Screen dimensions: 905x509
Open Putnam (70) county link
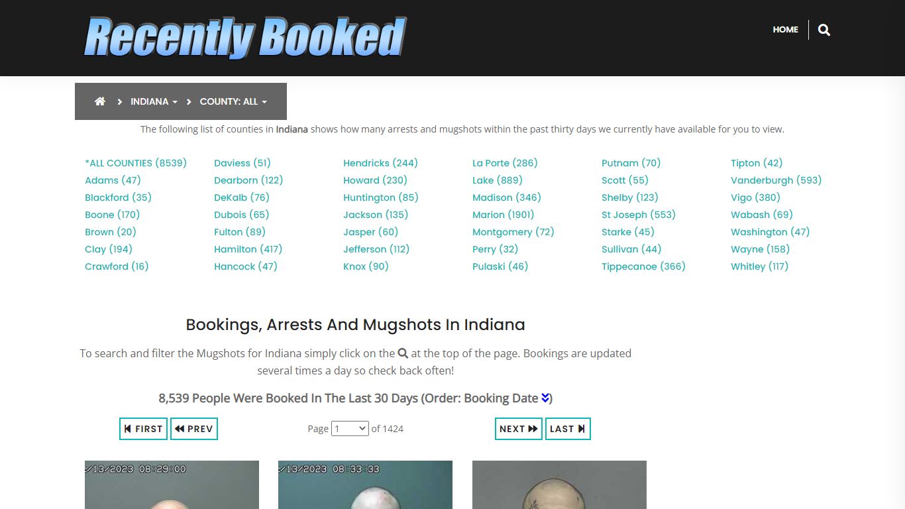point(631,163)
